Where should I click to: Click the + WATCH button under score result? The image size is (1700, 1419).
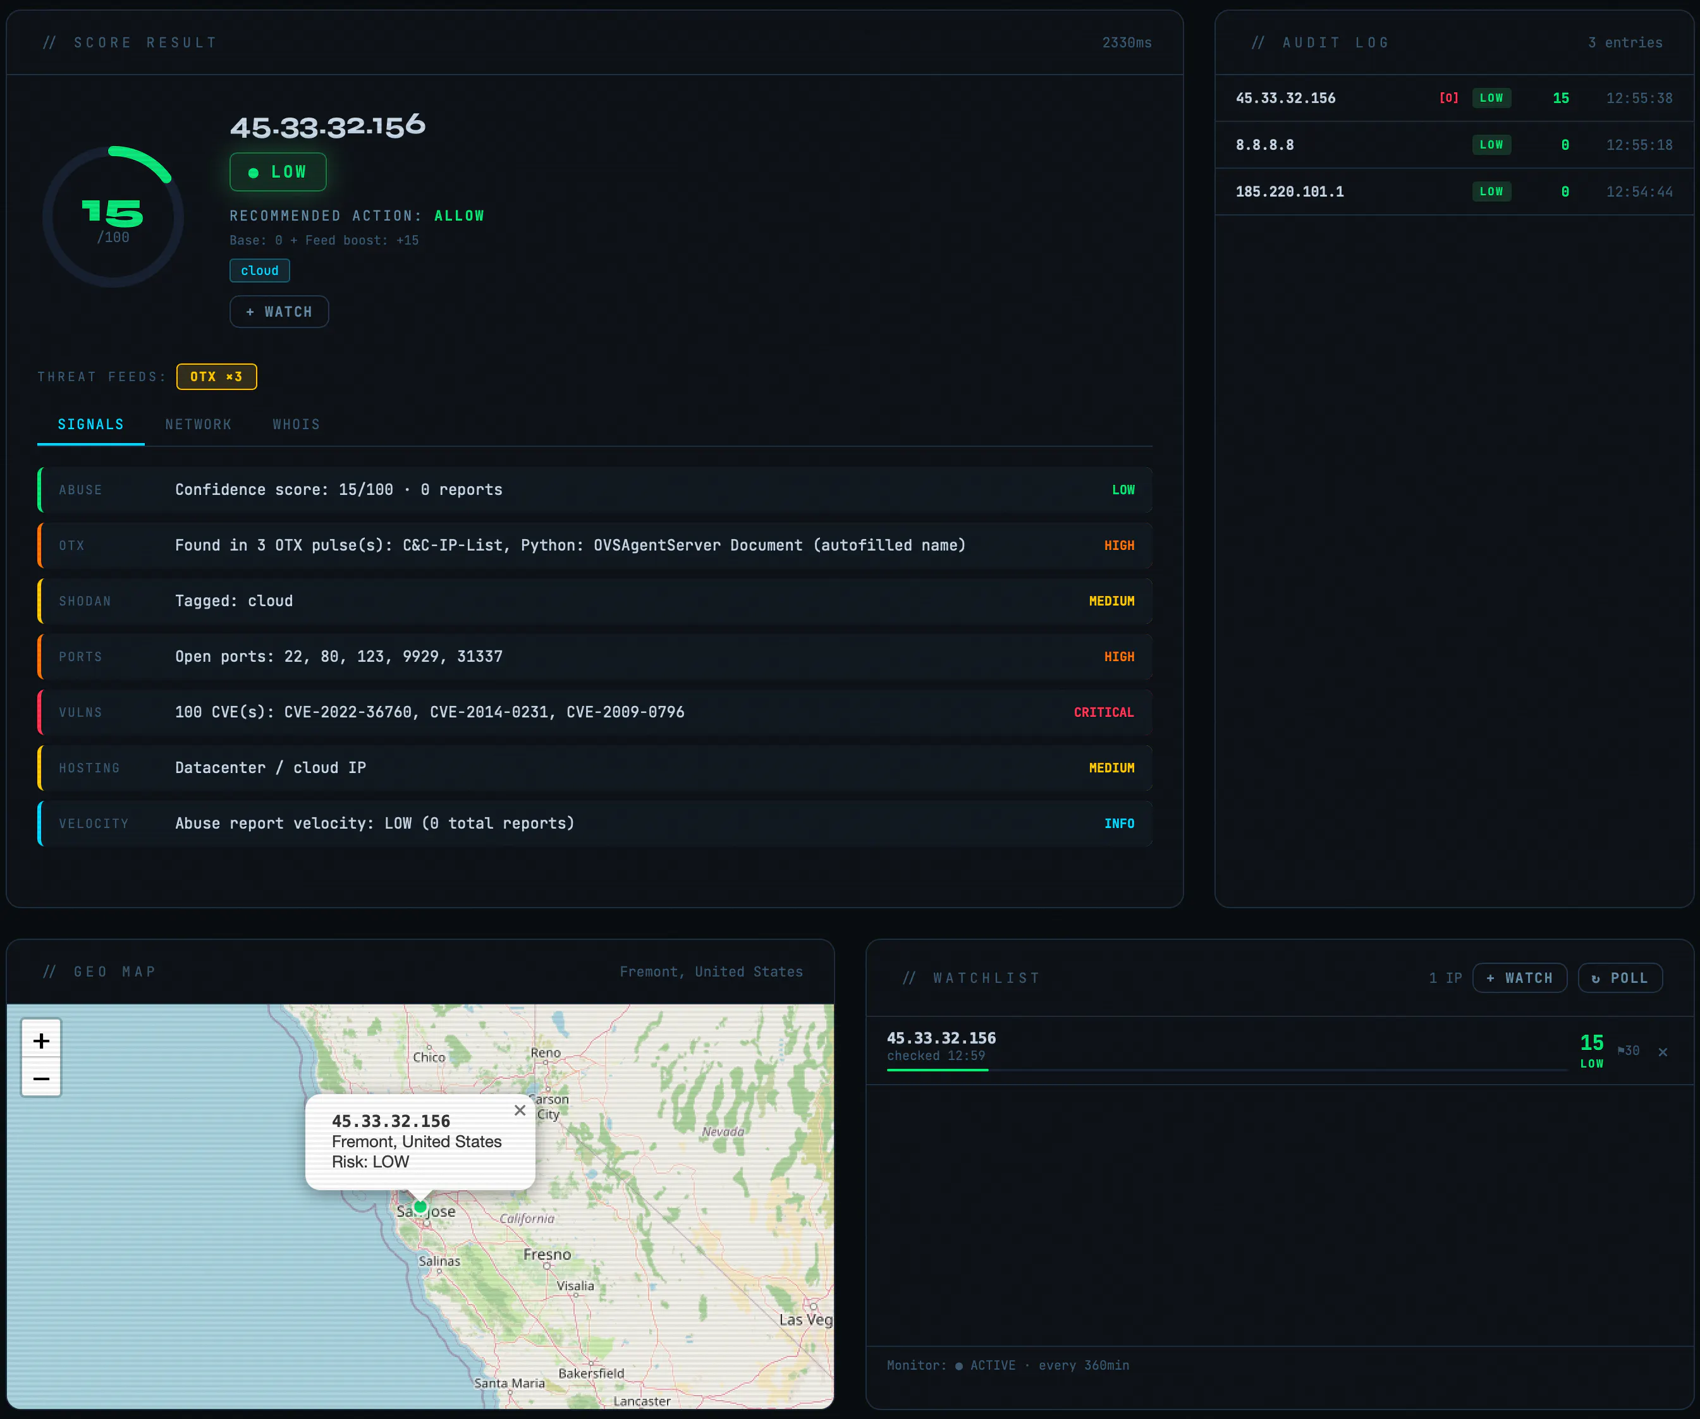279,312
